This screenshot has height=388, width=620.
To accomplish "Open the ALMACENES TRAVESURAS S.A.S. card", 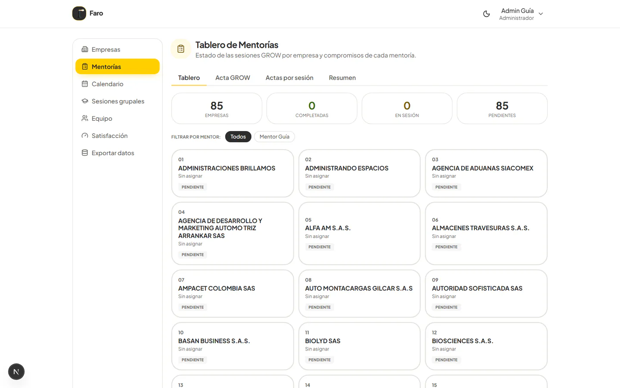I will pos(486,233).
